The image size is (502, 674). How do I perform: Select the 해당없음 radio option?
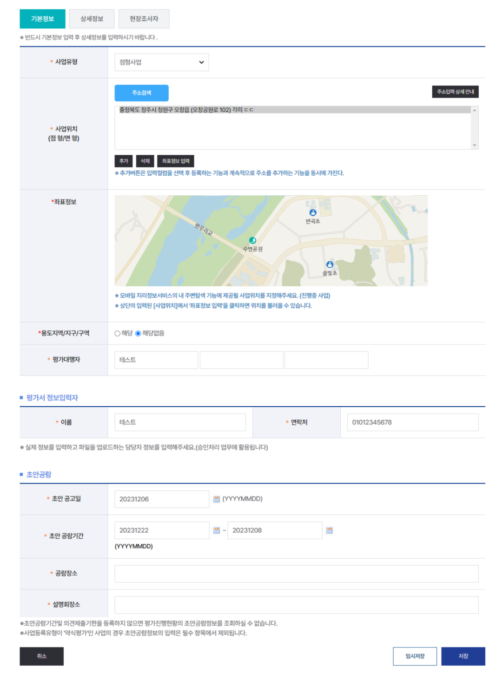pyautogui.click(x=138, y=333)
